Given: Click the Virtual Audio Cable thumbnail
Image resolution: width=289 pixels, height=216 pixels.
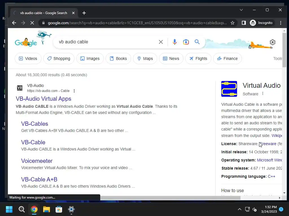Looking at the screenshot, I should pyautogui.click(x=229, y=89).
